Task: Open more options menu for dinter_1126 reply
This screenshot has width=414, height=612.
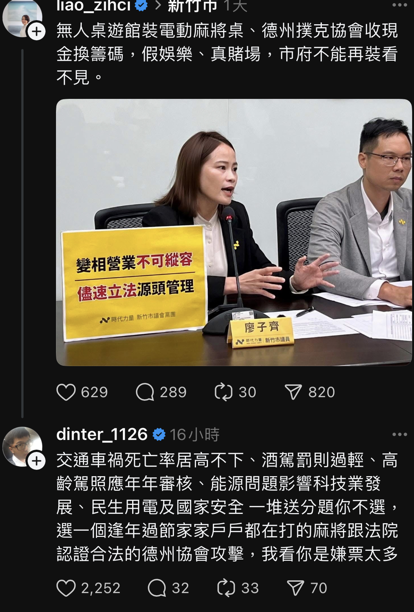Action: [x=399, y=434]
